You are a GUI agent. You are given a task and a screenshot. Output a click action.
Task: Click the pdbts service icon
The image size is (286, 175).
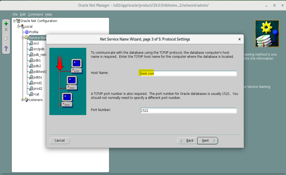(31, 77)
